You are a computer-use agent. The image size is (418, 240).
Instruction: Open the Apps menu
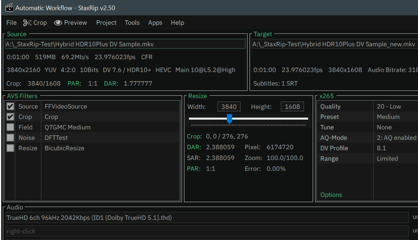click(155, 23)
